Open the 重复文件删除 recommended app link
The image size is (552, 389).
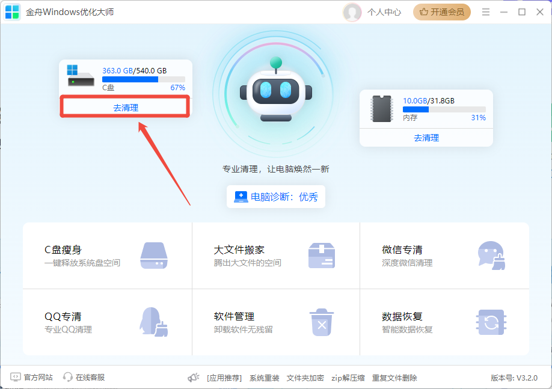(x=394, y=378)
